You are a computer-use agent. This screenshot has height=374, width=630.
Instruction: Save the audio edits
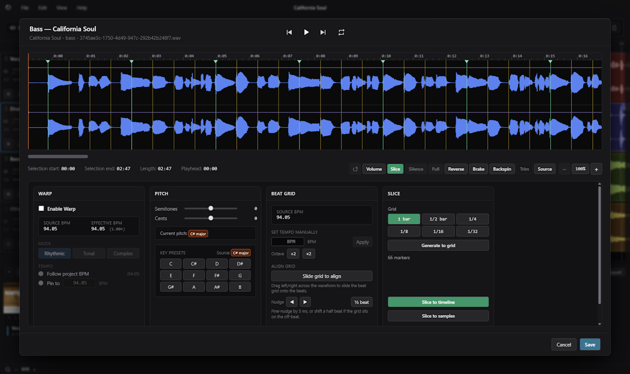(590, 344)
